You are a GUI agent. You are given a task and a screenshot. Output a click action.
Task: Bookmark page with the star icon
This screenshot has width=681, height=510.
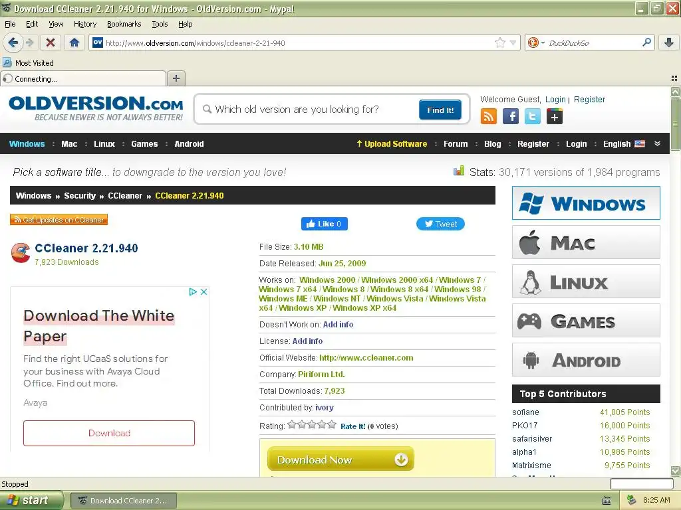tap(500, 42)
